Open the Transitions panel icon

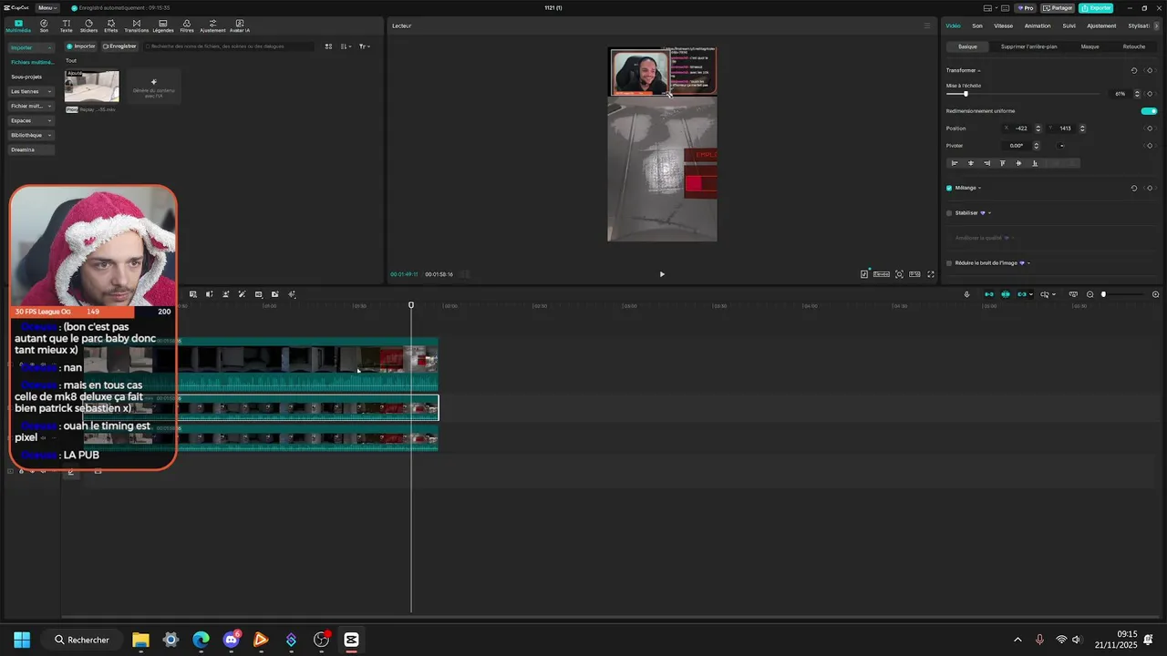point(137,26)
